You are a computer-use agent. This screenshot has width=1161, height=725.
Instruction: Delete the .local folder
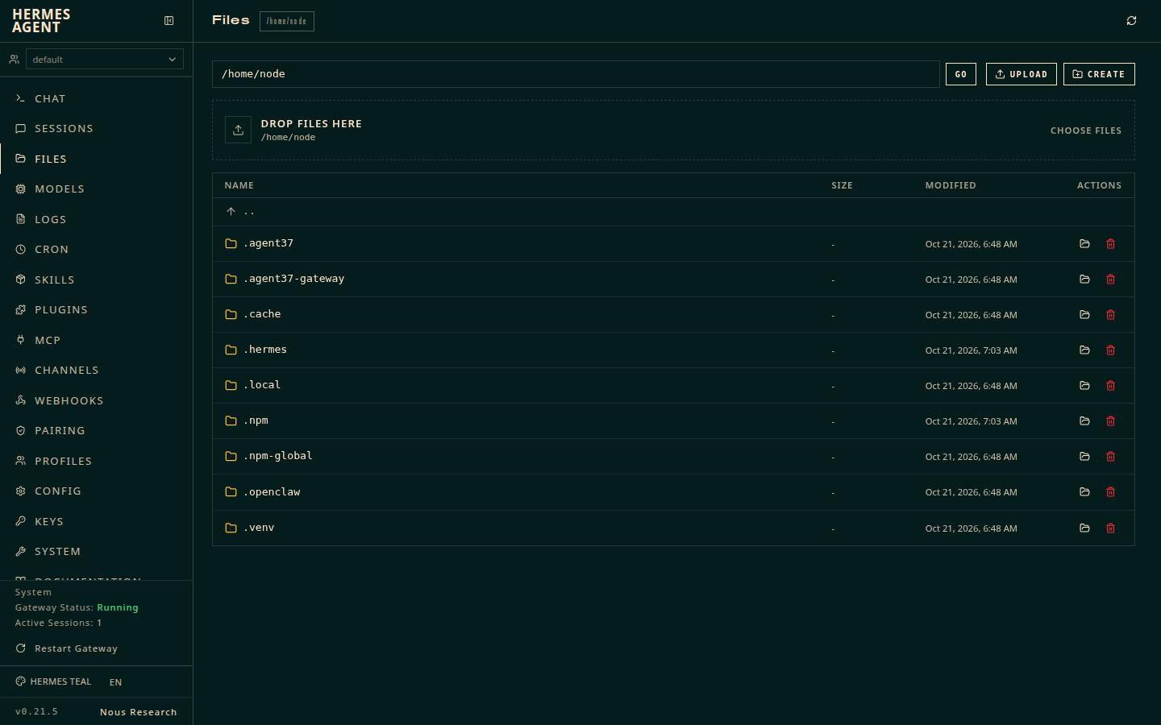click(1110, 386)
